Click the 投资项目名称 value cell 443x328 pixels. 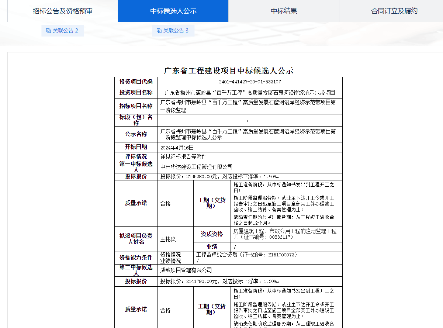[250, 93]
